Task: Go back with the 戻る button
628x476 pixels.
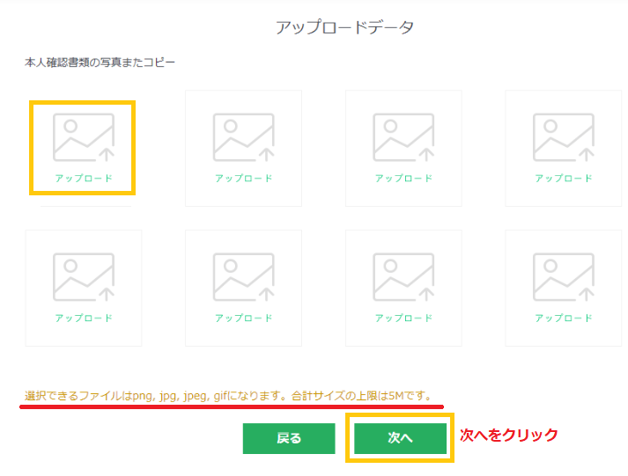Action: (289, 438)
